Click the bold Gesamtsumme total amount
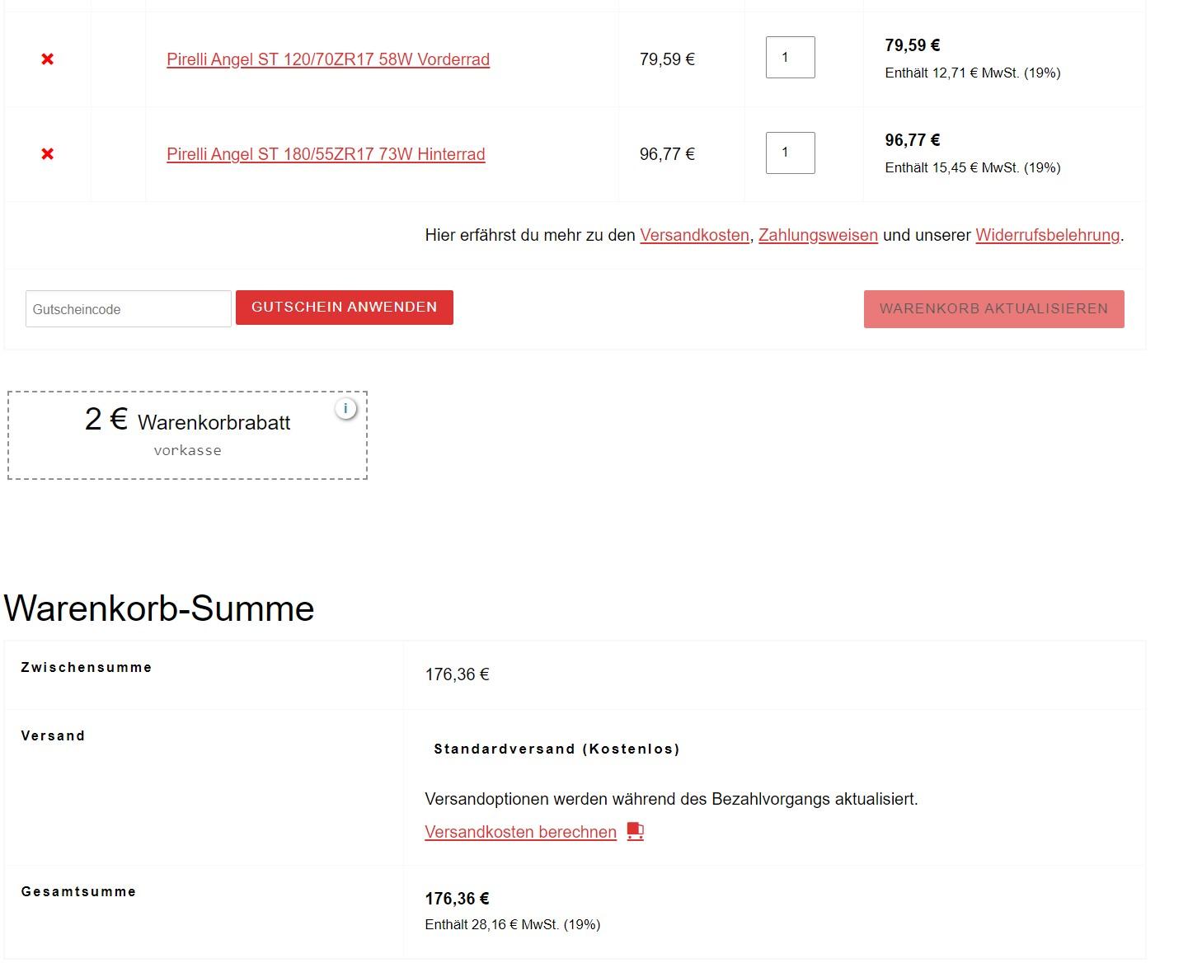1202x963 pixels. tap(457, 899)
